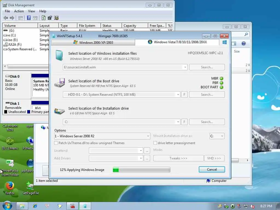Click the Tweaks >>> button
Screen dimensions: 280x210
click(x=178, y=158)
